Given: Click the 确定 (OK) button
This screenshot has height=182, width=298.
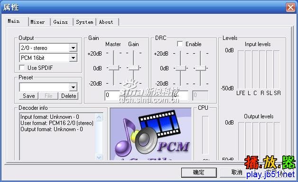Looking at the screenshot, I should click(199, 172).
